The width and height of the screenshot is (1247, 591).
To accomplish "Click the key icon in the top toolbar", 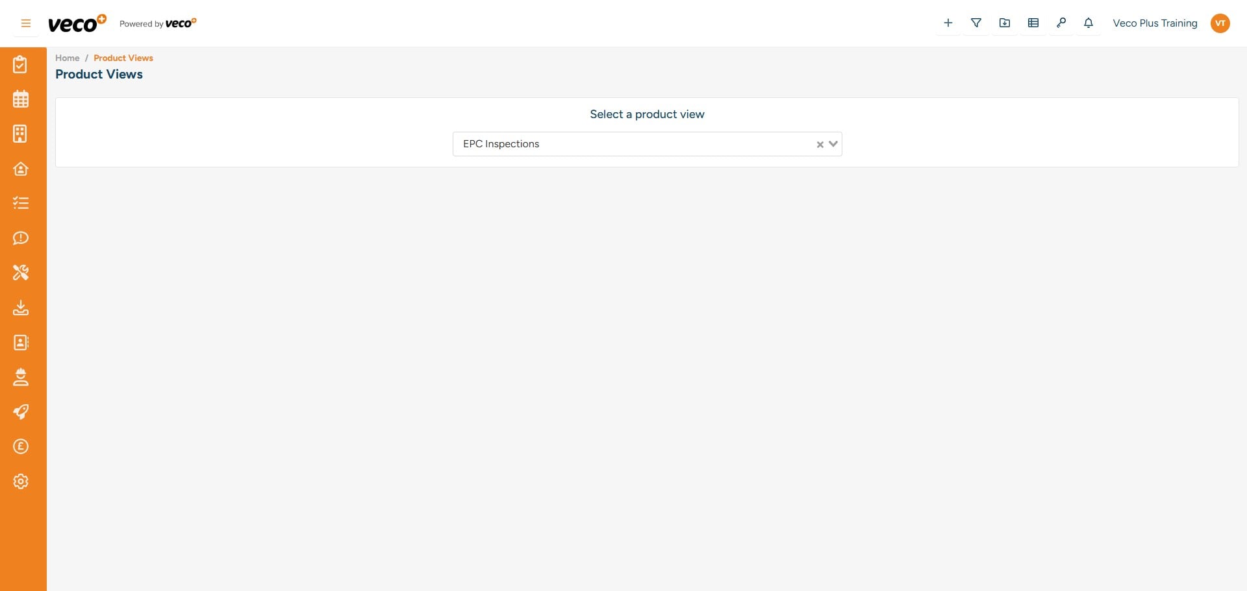I will click(x=1061, y=23).
